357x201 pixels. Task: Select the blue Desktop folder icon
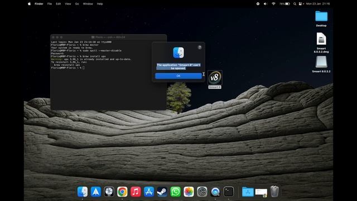tap(321, 16)
